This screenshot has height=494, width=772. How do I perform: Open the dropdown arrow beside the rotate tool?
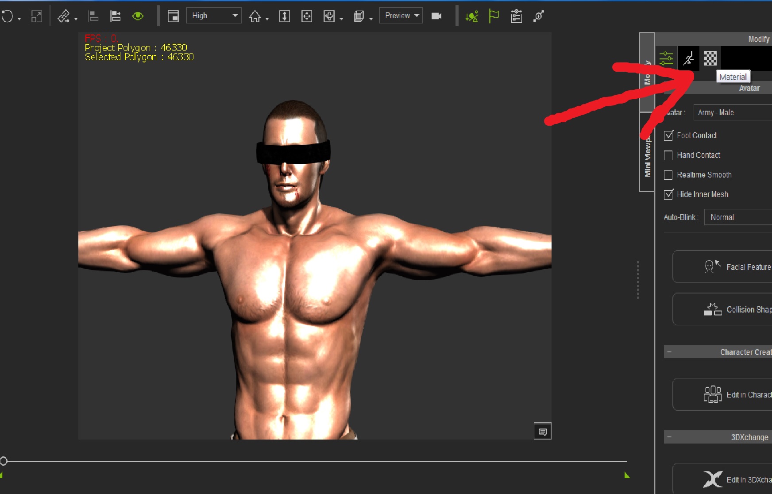point(19,19)
